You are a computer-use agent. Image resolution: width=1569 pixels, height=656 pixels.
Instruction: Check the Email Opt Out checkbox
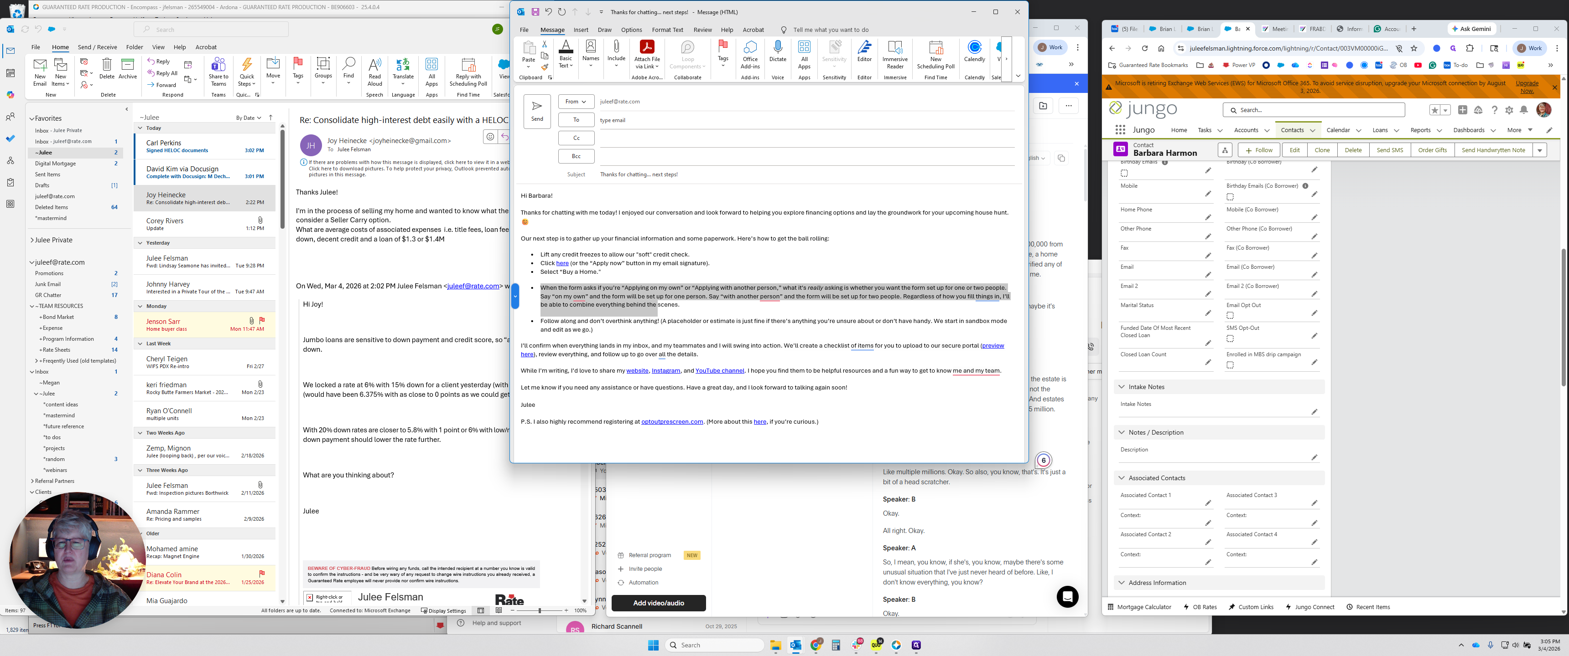1230,315
